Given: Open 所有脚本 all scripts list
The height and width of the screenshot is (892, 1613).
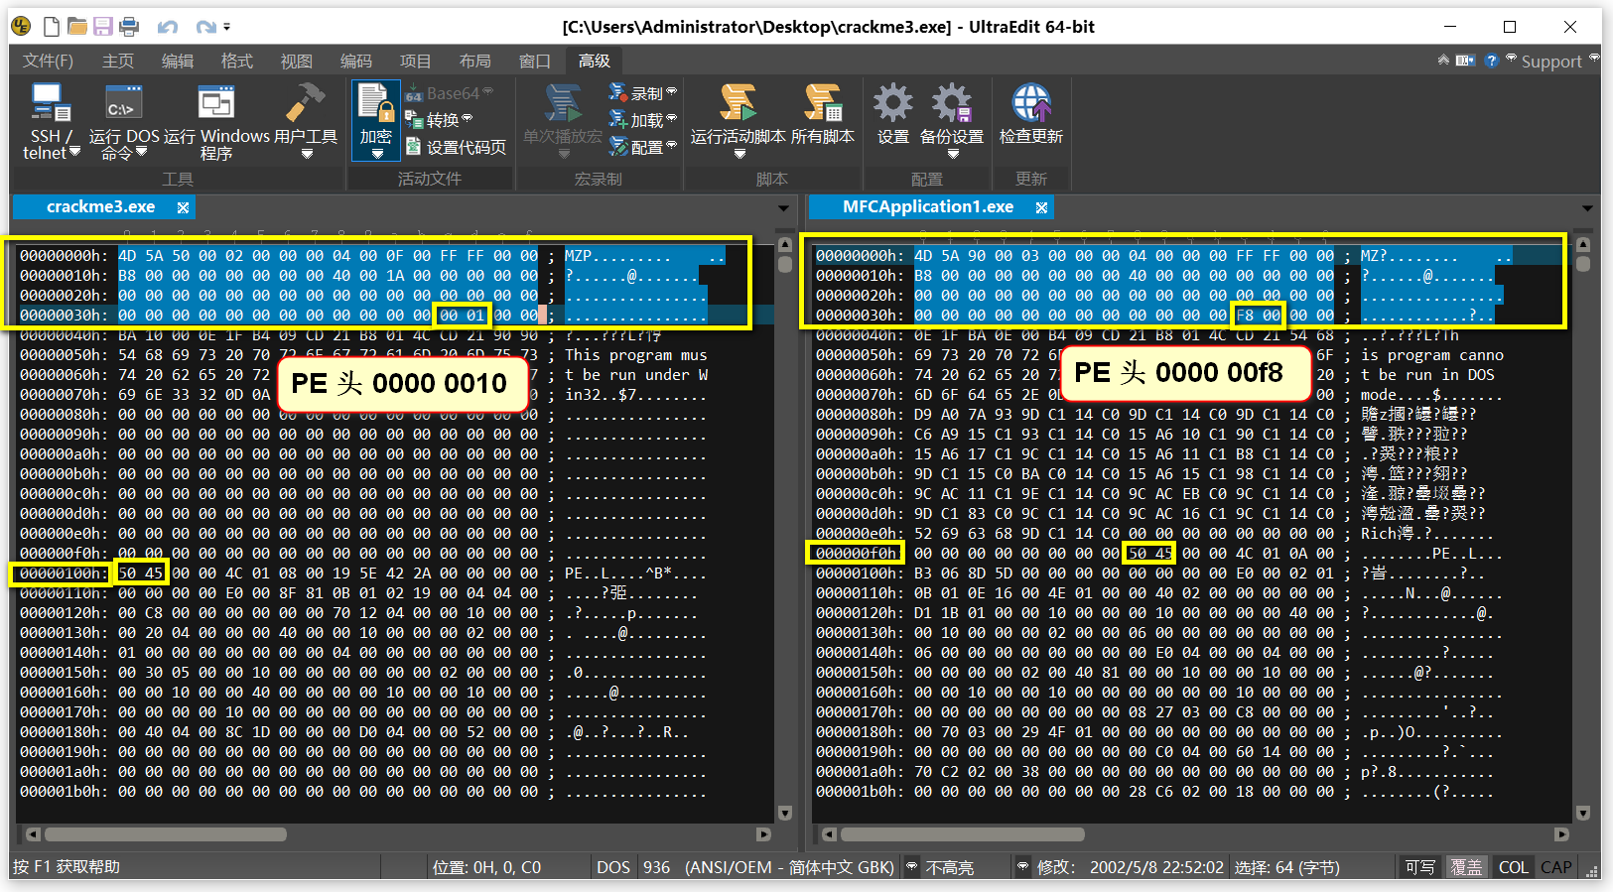Looking at the screenshot, I should [x=823, y=114].
